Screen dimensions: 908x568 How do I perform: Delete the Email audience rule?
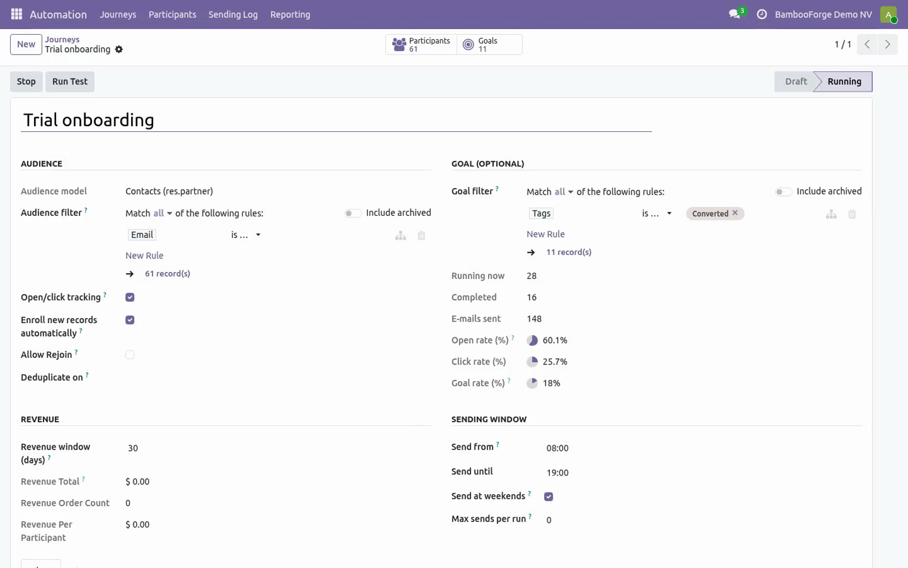[421, 235]
